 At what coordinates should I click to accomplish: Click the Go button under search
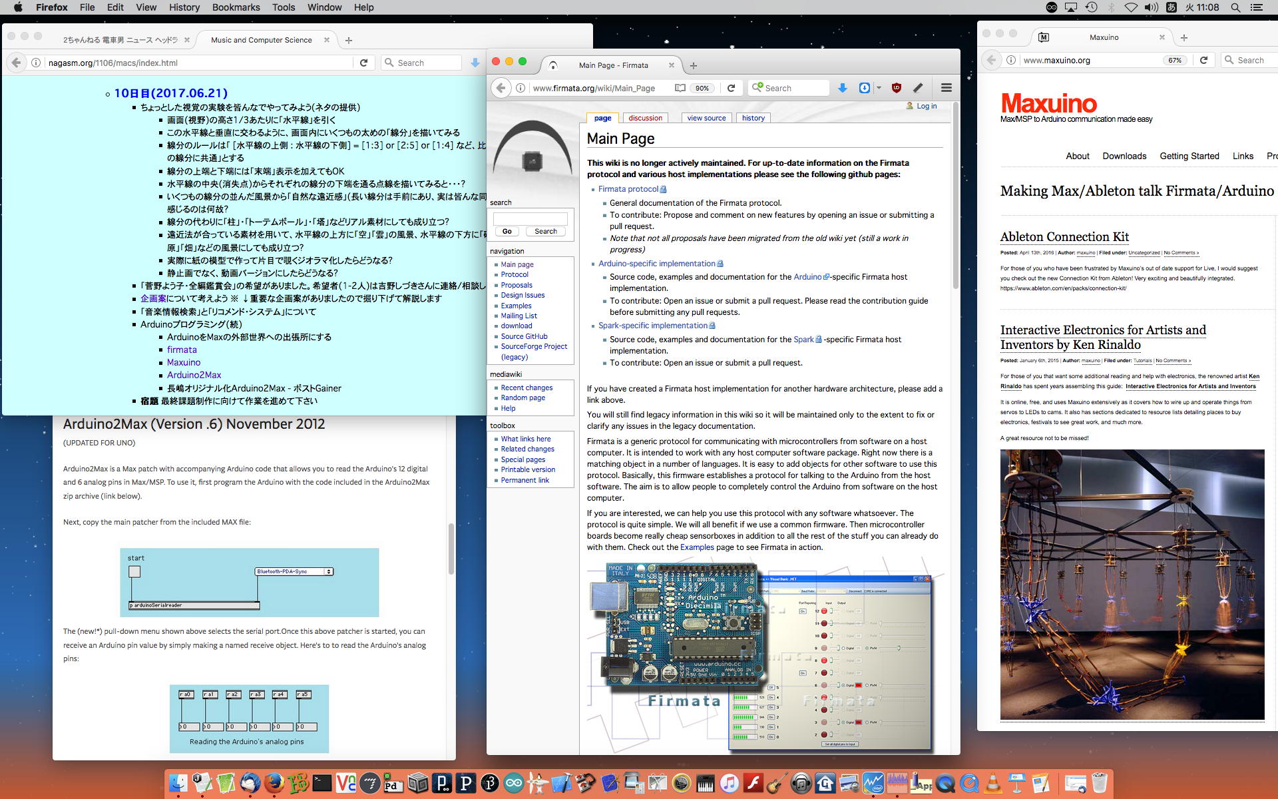(507, 231)
